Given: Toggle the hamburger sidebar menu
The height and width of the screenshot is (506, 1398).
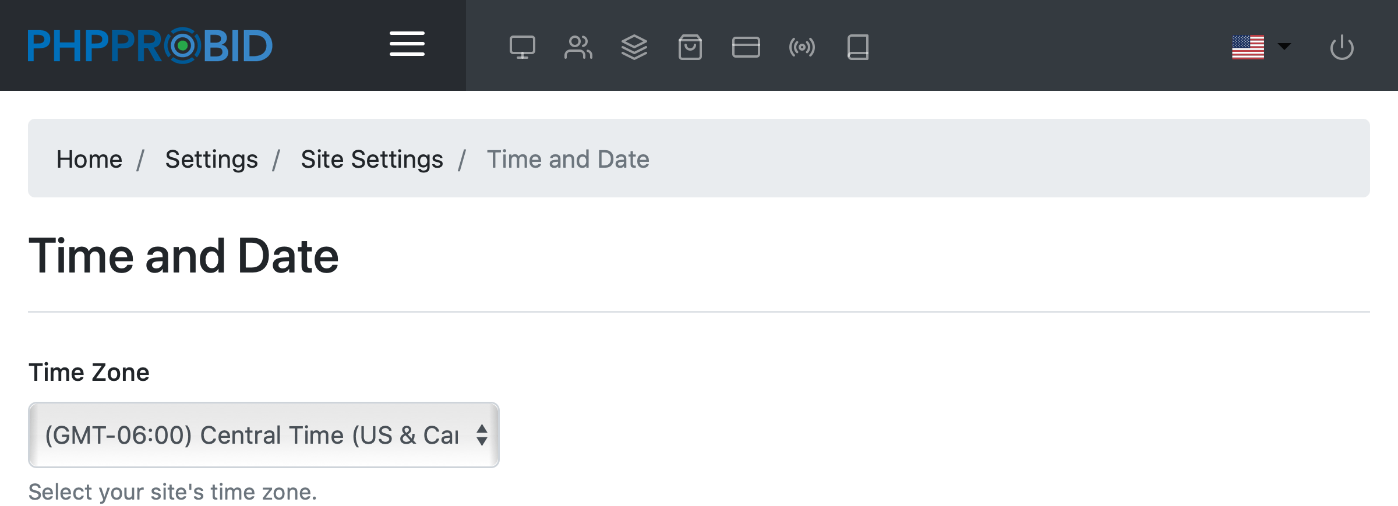Looking at the screenshot, I should (x=407, y=44).
